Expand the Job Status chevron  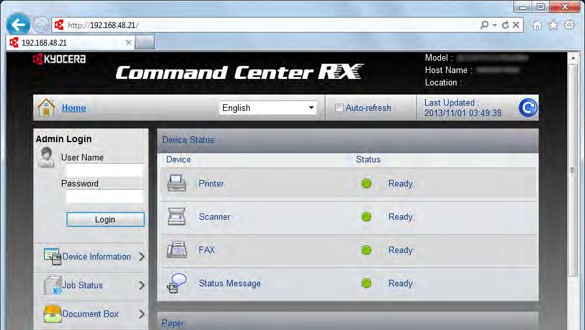point(142,285)
